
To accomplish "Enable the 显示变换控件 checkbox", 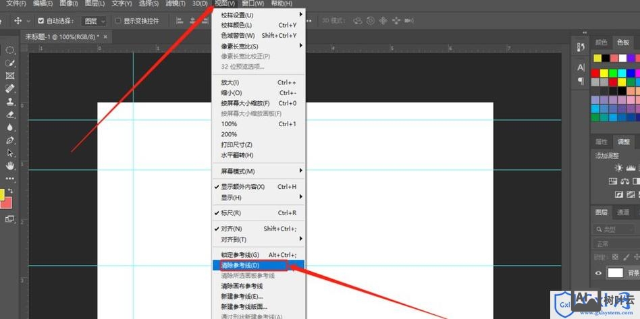I will click(117, 21).
